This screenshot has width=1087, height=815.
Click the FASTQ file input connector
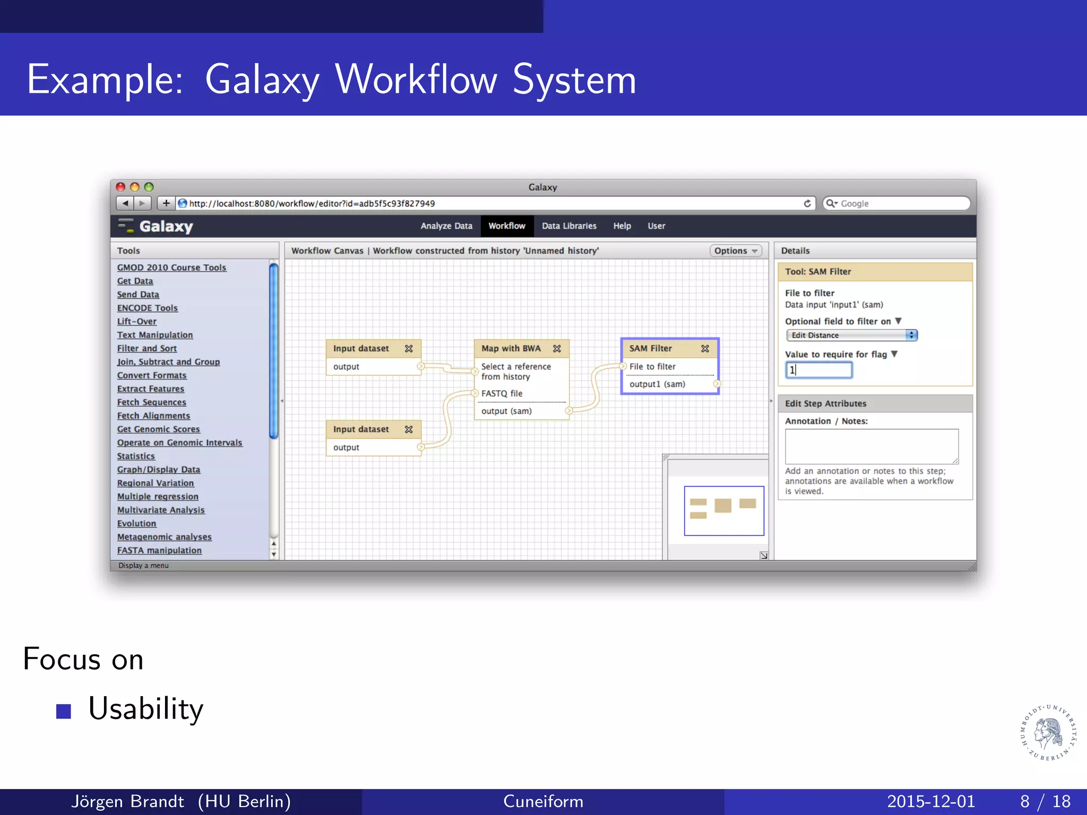(475, 393)
